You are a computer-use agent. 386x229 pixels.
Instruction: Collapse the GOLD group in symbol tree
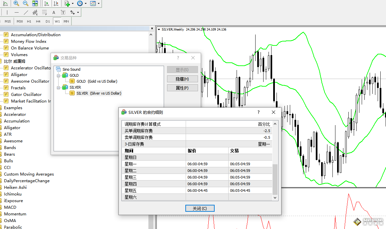tap(58, 75)
